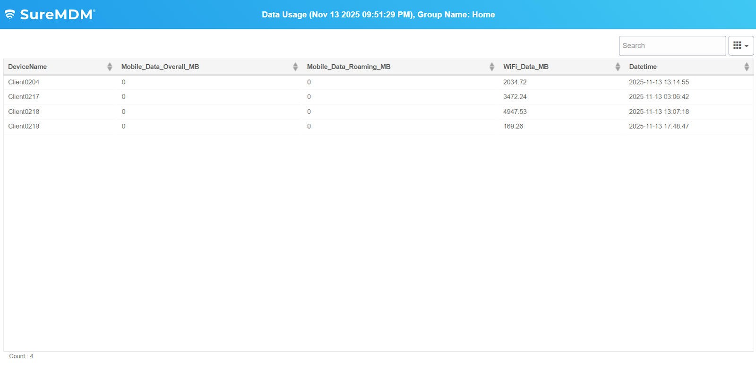The width and height of the screenshot is (756, 370).
Task: Select the Client0204 device row
Action: tap(24, 82)
